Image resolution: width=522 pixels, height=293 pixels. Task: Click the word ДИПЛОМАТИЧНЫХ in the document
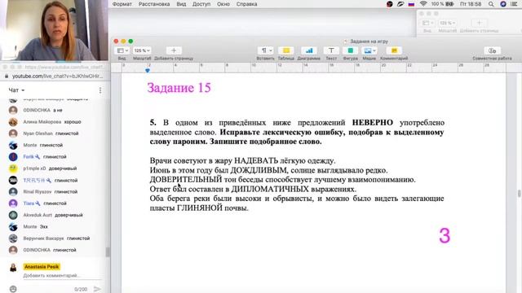(270, 190)
